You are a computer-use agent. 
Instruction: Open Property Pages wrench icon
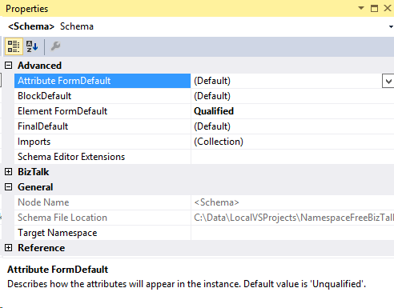click(x=55, y=46)
